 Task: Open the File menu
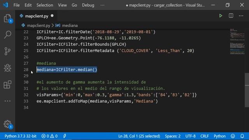[16, 5]
